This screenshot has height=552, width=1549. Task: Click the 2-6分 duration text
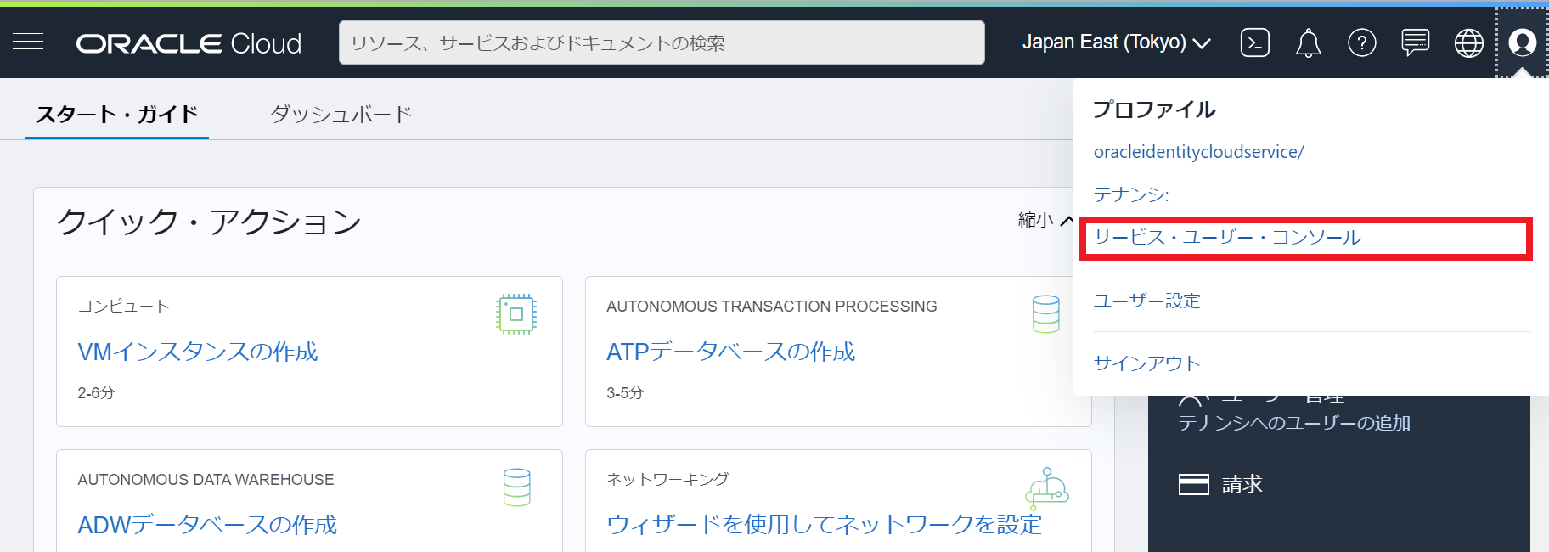tap(96, 393)
